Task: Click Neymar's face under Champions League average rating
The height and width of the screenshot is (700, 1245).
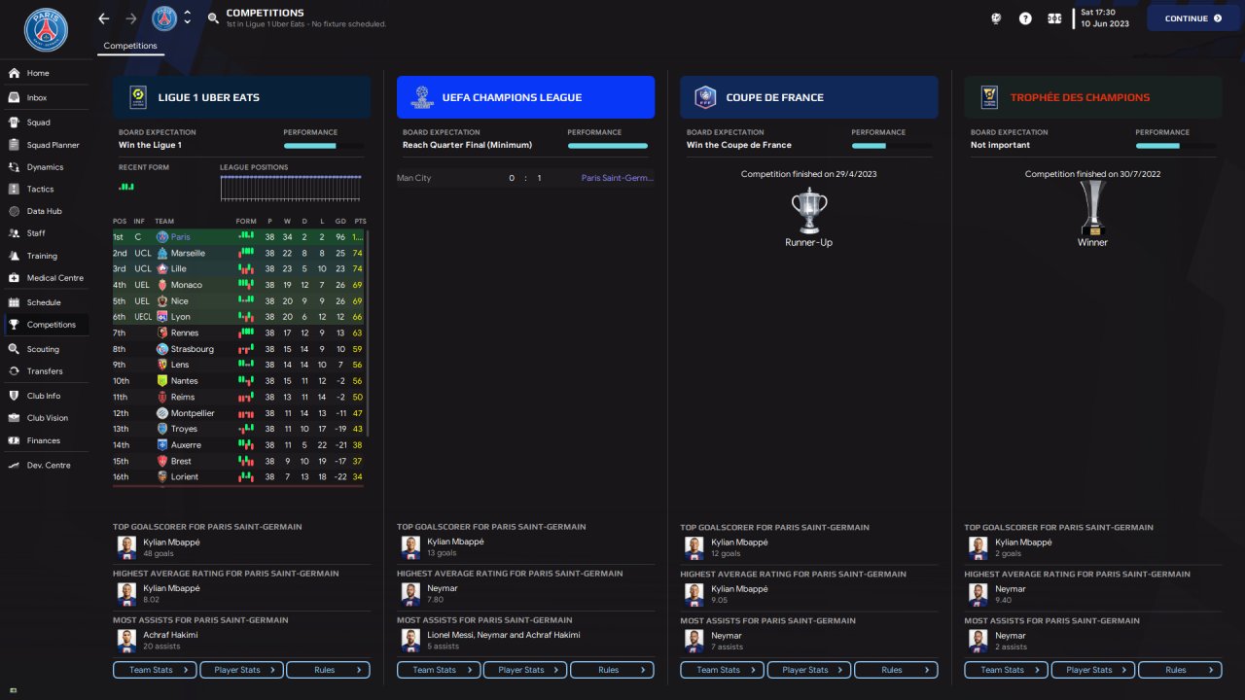Action: click(x=409, y=594)
